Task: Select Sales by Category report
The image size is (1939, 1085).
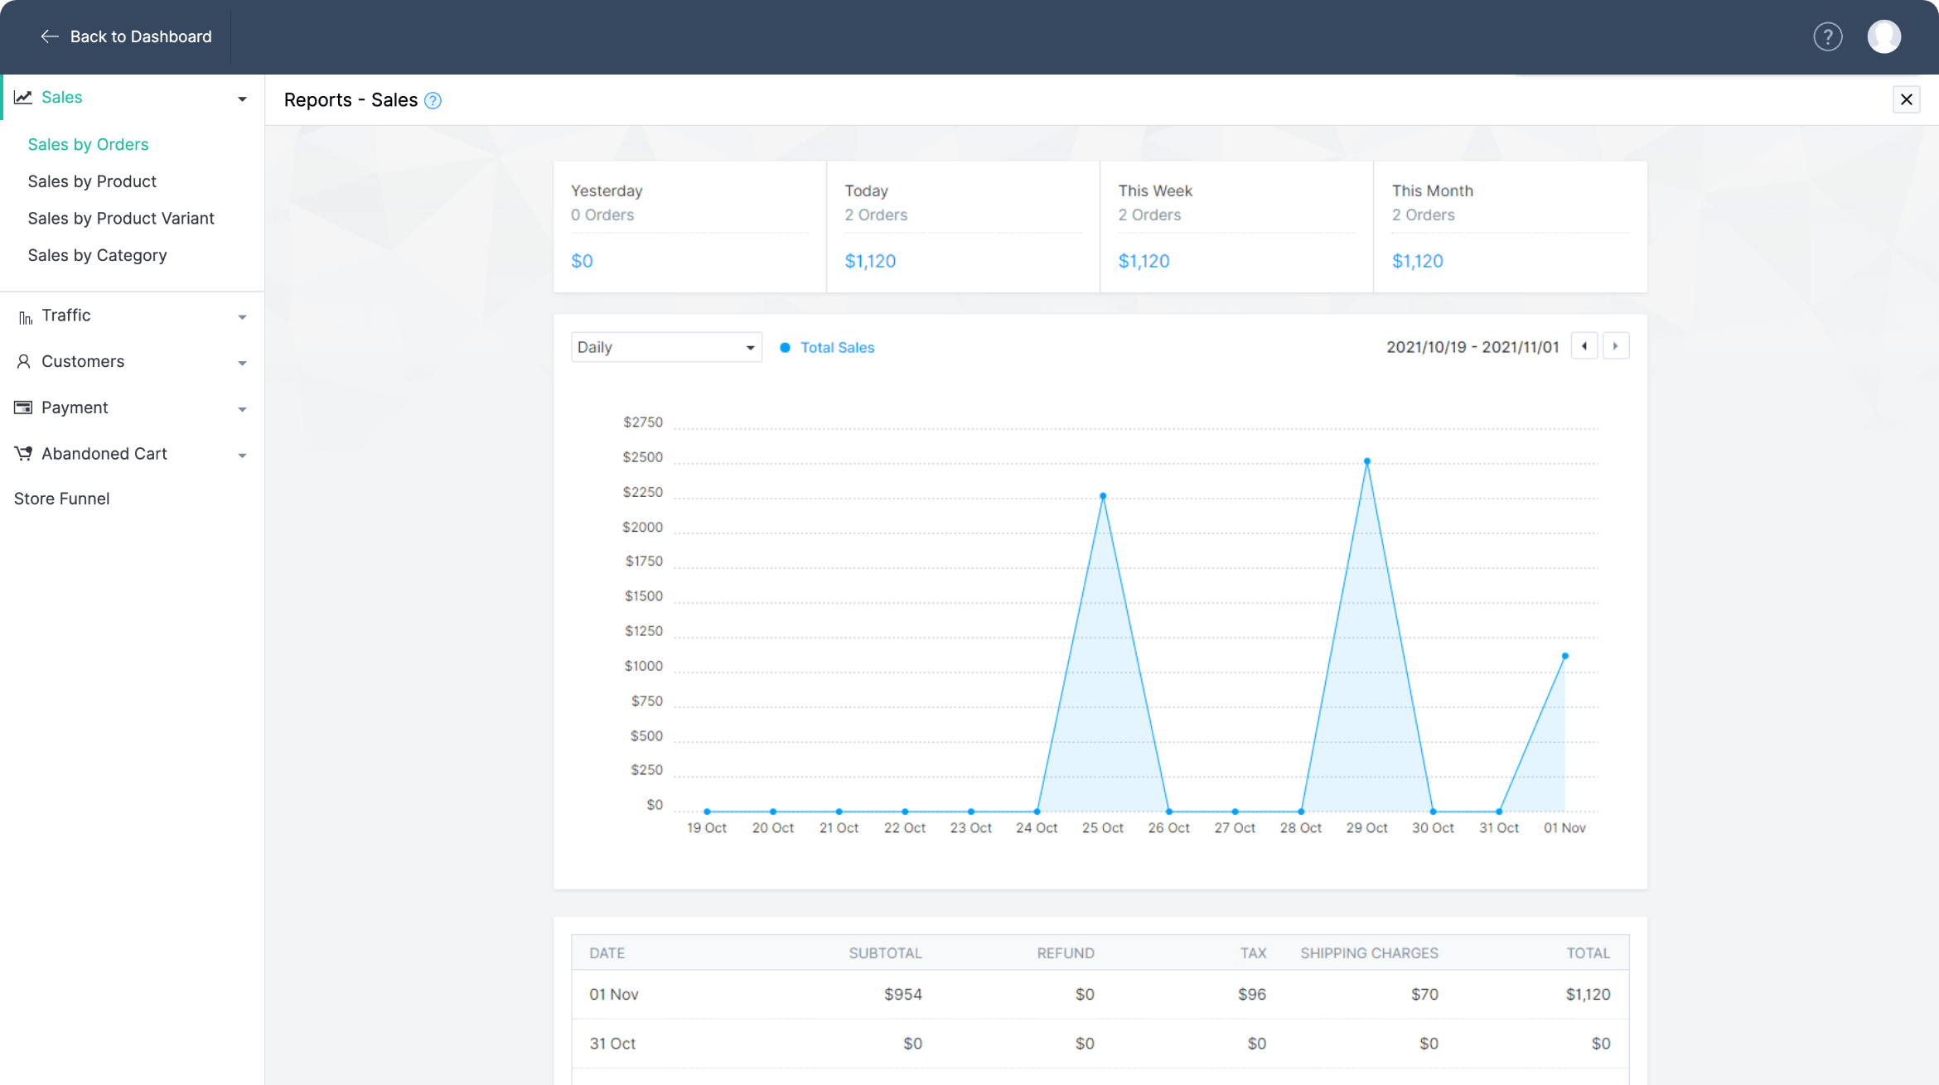Action: (x=97, y=255)
